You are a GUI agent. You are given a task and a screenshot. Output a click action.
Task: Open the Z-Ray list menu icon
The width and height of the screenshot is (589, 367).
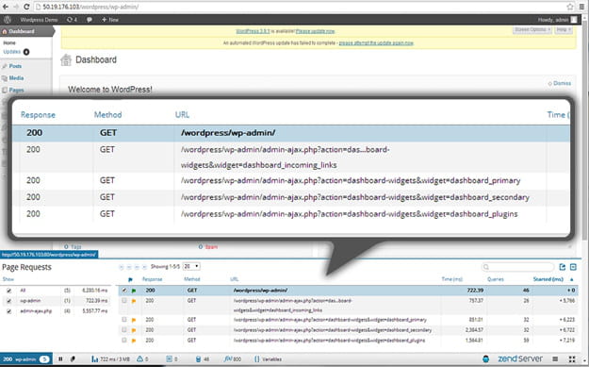[x=555, y=359]
